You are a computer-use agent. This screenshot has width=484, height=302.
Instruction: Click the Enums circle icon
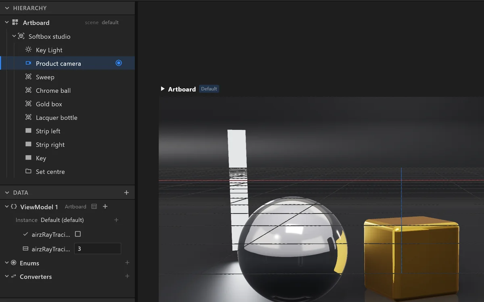point(14,263)
